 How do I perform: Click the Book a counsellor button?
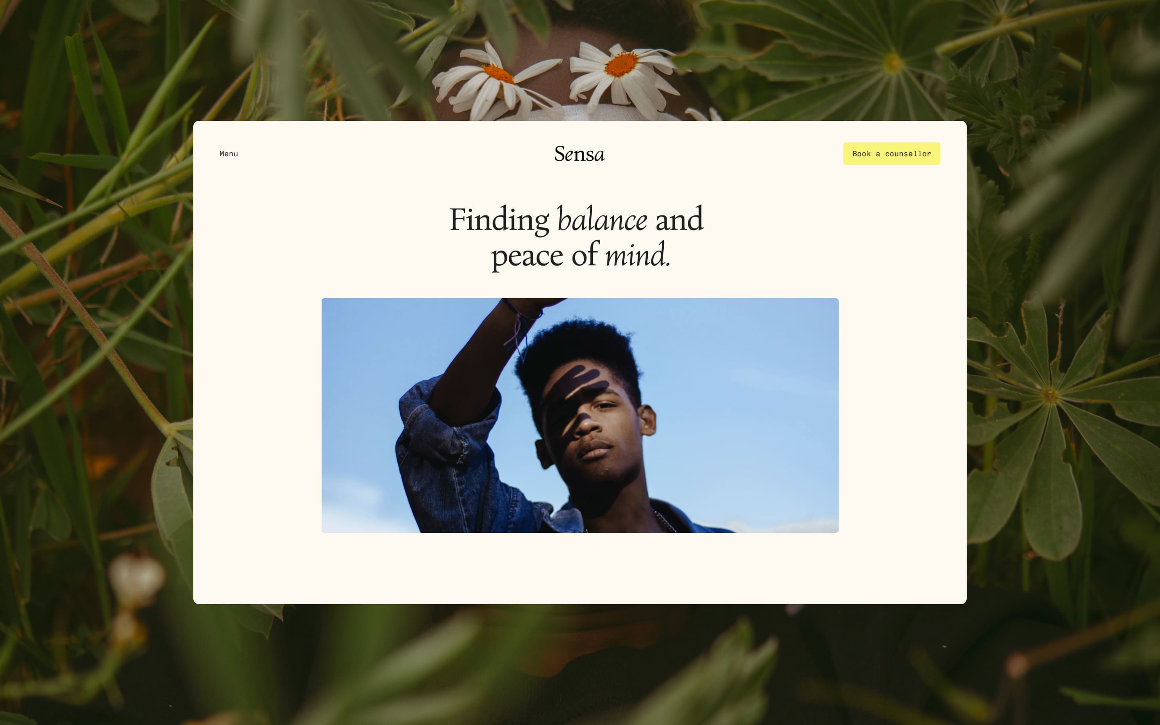click(x=892, y=153)
